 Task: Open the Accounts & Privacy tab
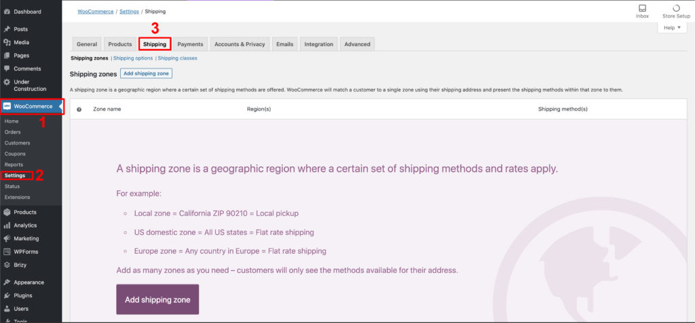coord(240,44)
